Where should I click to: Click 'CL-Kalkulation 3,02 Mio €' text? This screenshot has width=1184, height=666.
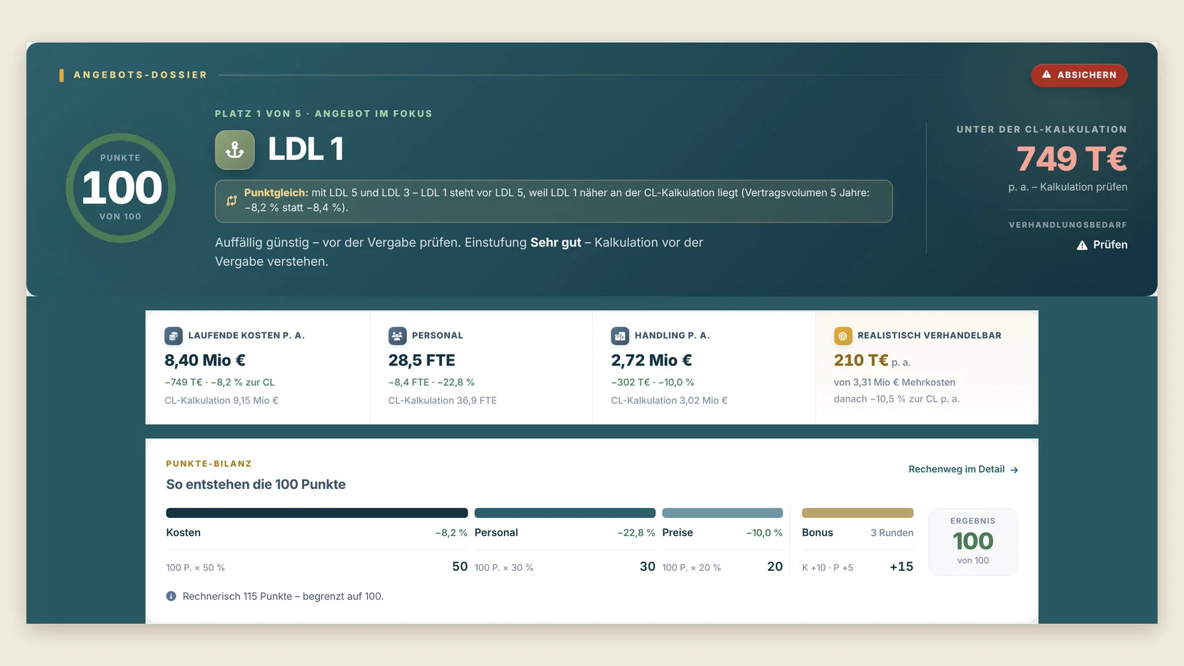pos(669,400)
